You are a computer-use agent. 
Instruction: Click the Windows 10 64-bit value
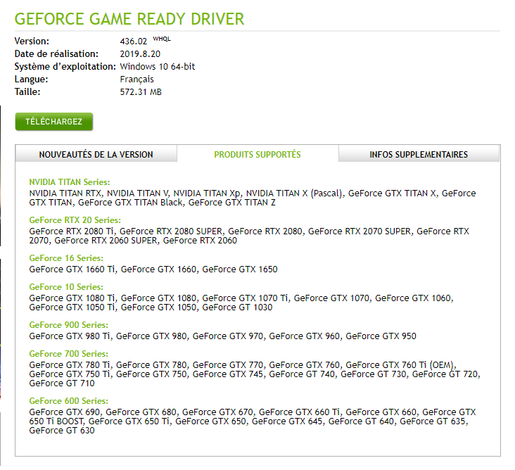158,66
